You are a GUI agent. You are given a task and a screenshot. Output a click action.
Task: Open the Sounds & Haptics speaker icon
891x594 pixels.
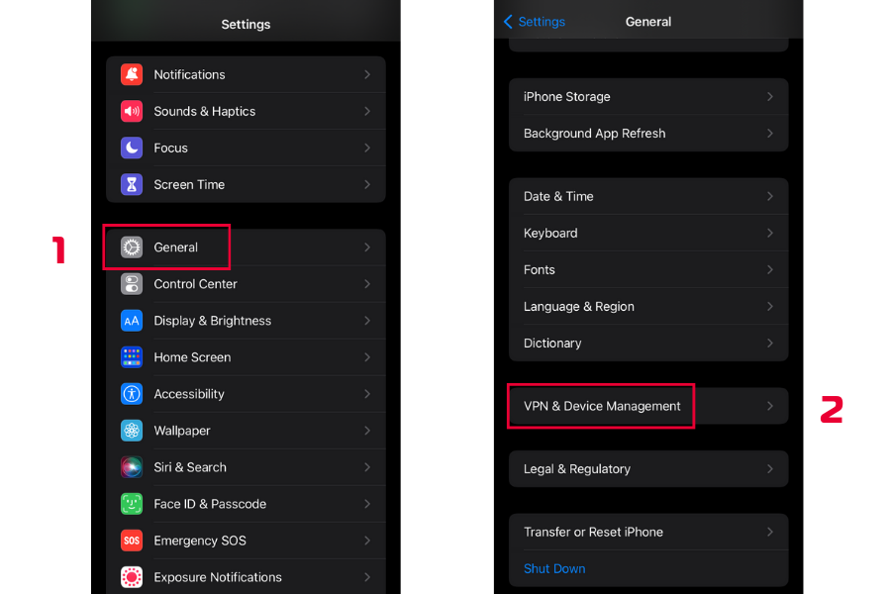coord(132,111)
